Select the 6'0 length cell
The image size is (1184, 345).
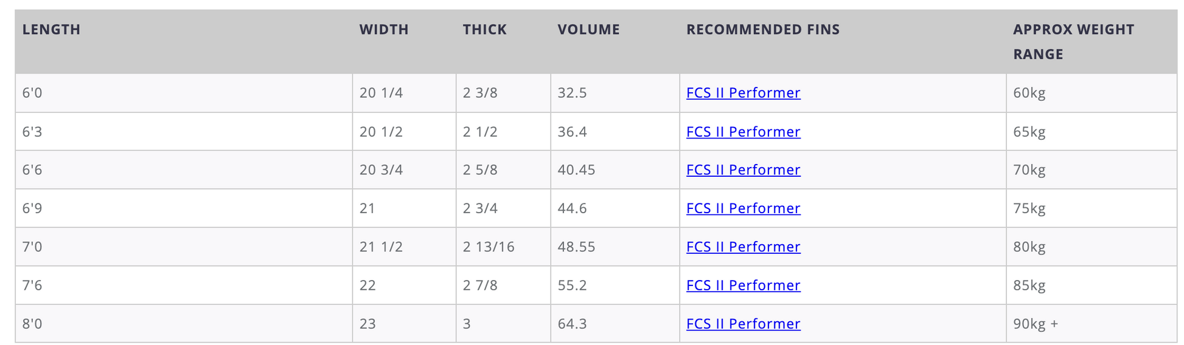point(184,93)
